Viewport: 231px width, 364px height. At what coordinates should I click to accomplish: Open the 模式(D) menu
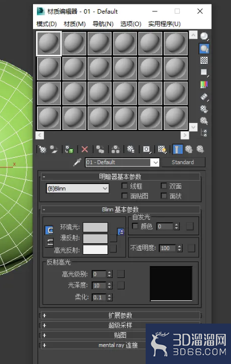point(47,24)
